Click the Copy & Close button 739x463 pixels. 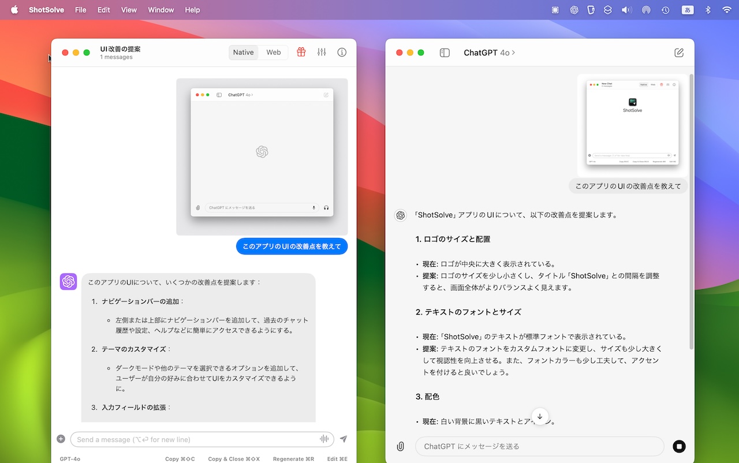[234, 459]
